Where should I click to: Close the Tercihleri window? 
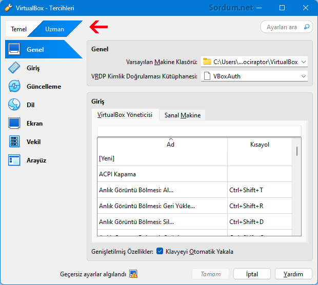(x=305, y=8)
